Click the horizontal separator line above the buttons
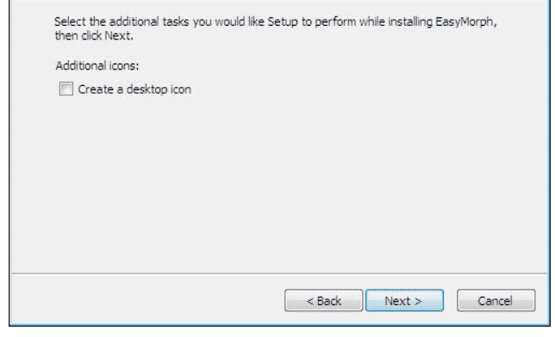The height and width of the screenshot is (337, 555). click(279, 273)
